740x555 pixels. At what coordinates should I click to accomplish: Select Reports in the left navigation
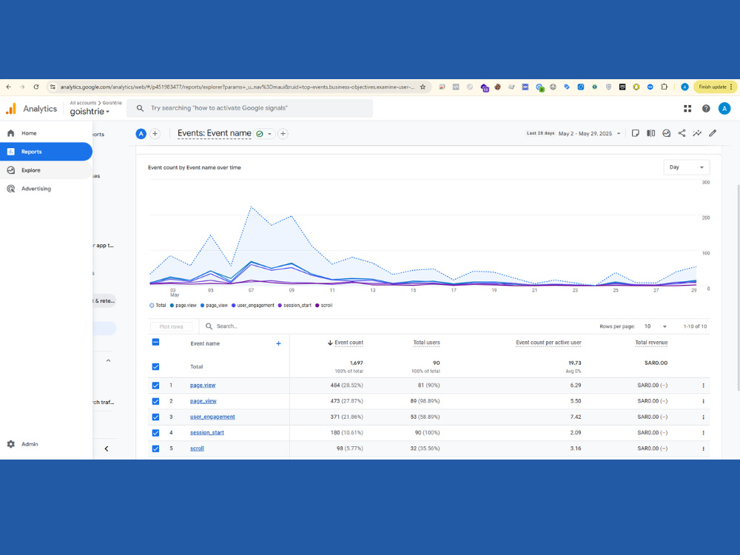click(x=46, y=152)
